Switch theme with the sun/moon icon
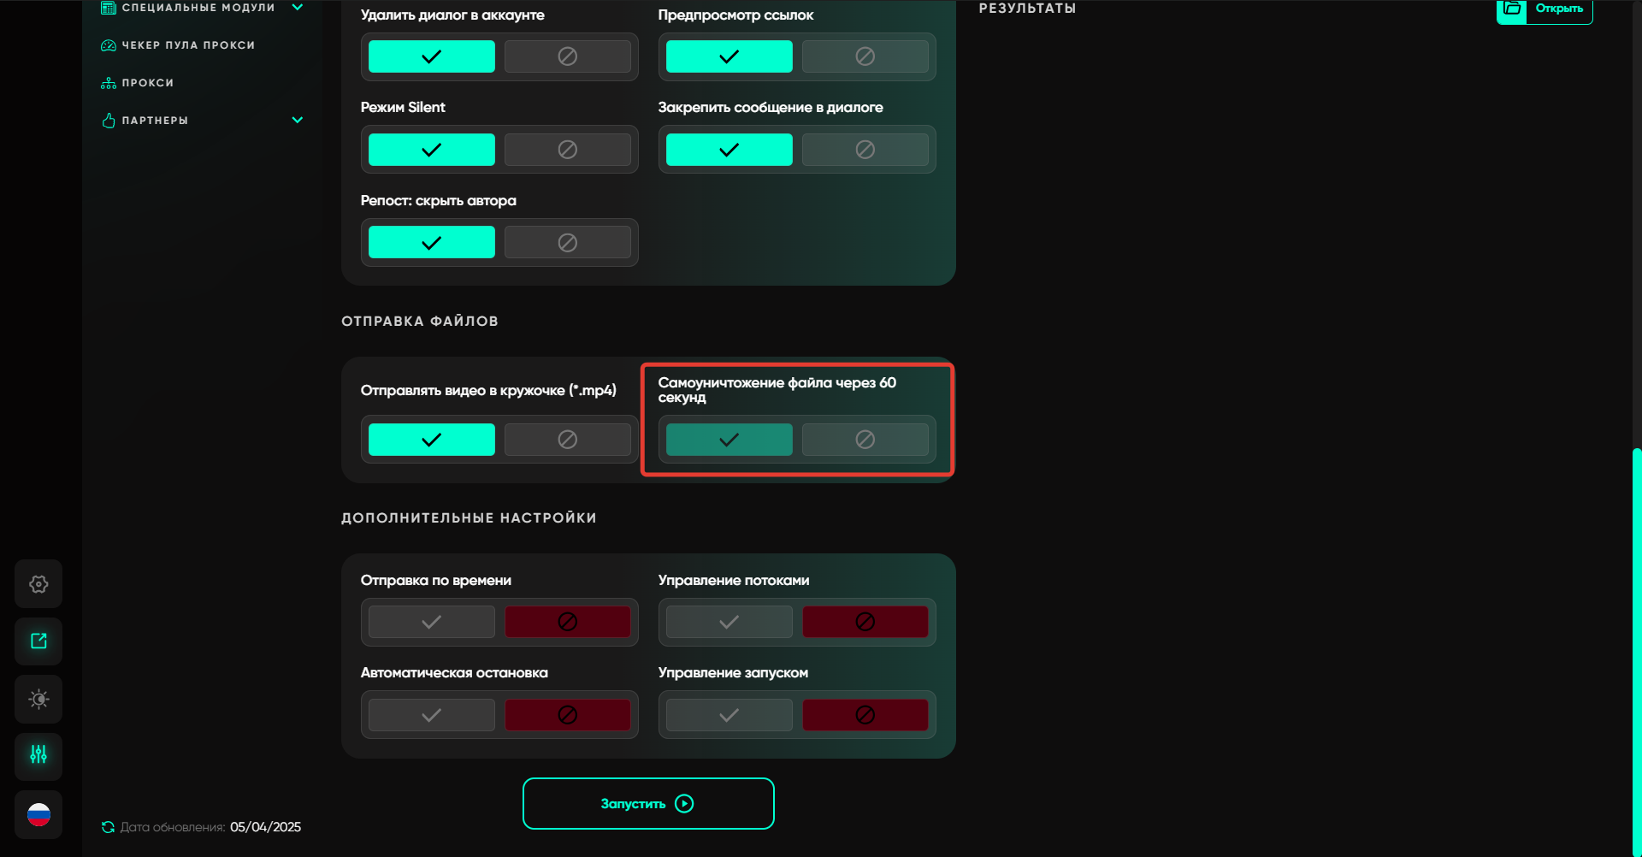 tap(38, 699)
